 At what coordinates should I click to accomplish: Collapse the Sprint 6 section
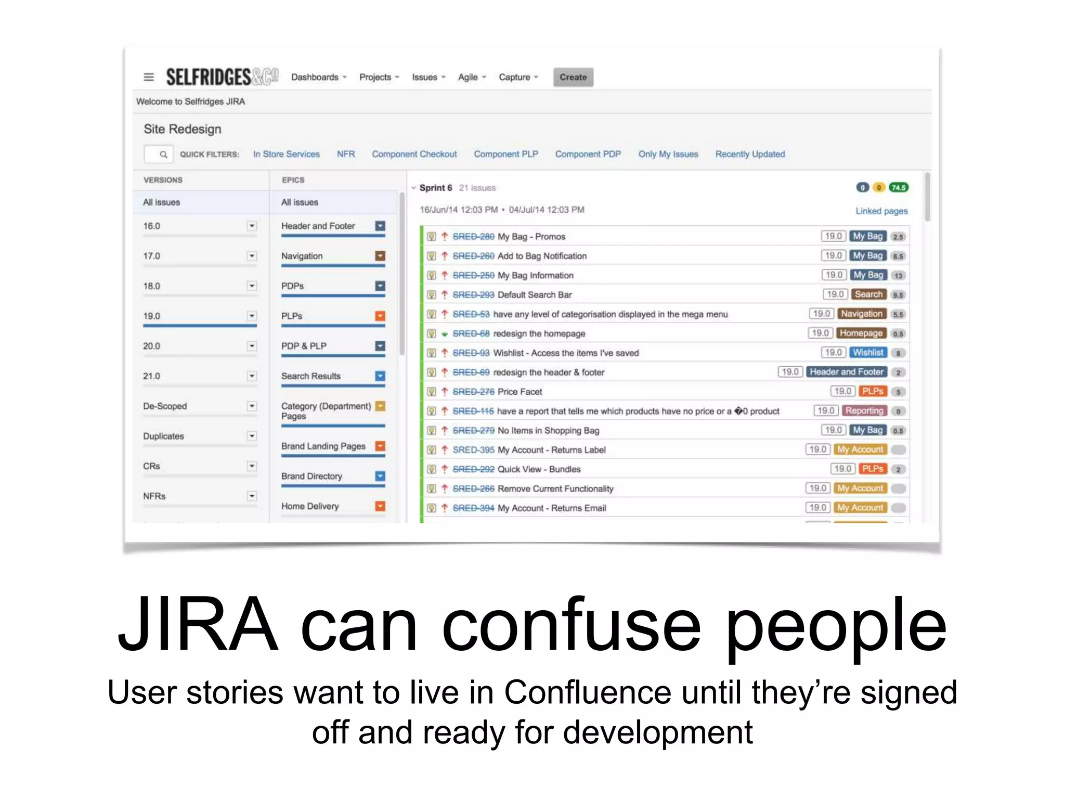pos(414,188)
